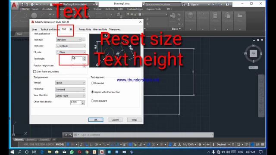Toggle lineweight display icon in status bar
This screenshot has height=155, width=276.
(x=125, y=145)
